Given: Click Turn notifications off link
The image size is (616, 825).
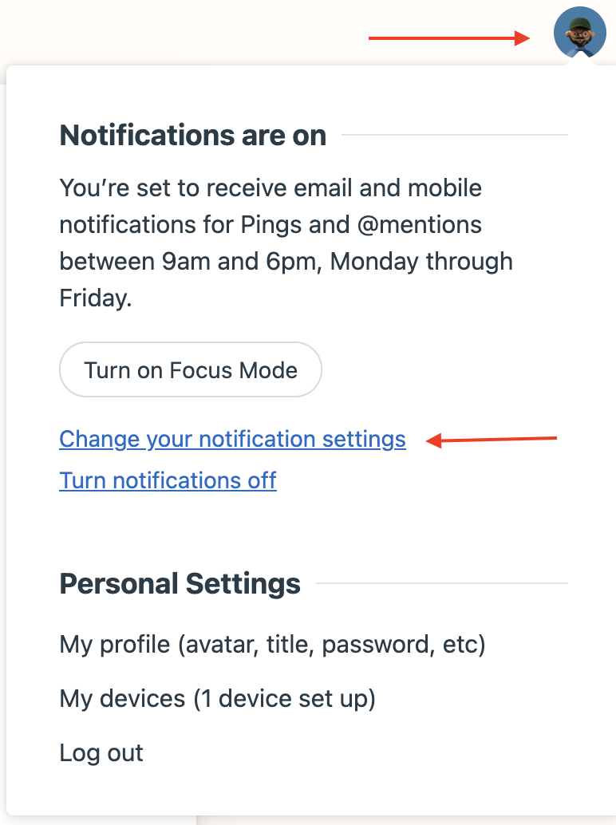Looking at the screenshot, I should pos(168,480).
